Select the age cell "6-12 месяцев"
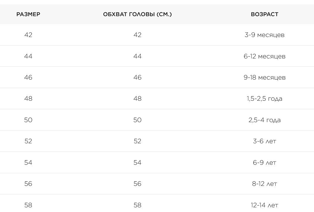Image resolution: width=314 pixels, height=212 pixels. [x=264, y=56]
